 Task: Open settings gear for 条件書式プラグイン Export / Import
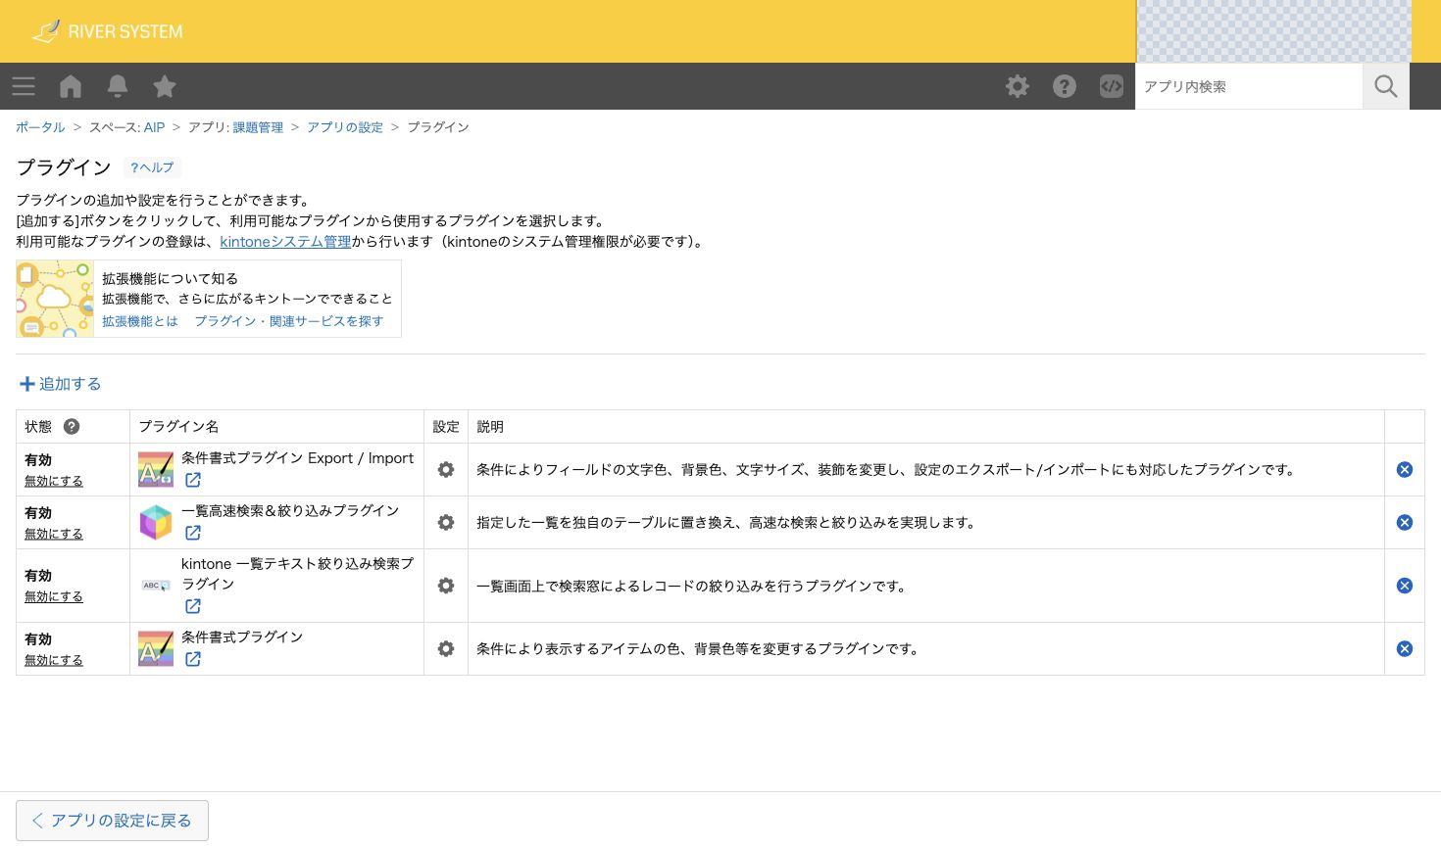click(x=446, y=470)
